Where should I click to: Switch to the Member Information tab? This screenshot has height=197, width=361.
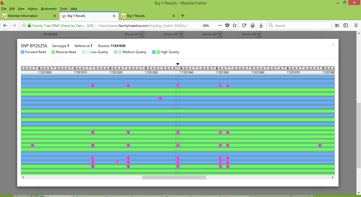29,16
